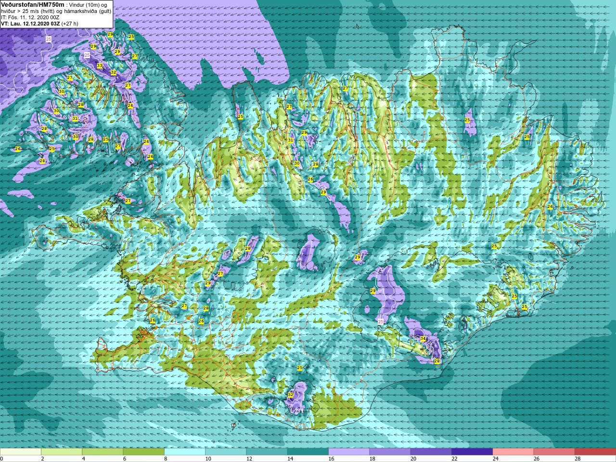Select the "16" tick label on the legend

point(331,459)
